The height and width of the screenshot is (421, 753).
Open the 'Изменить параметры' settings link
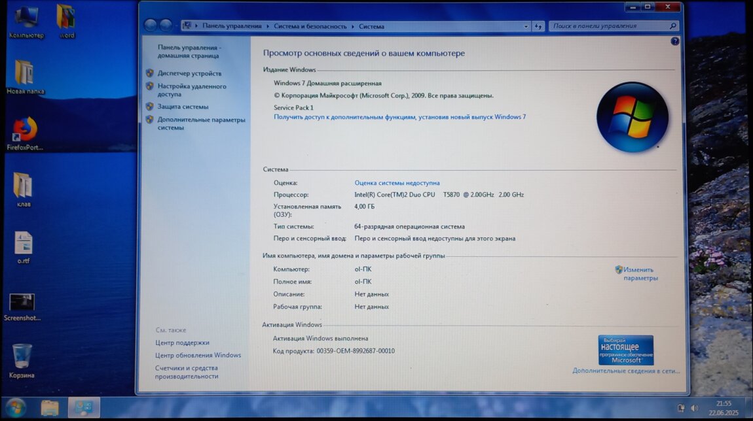coord(640,274)
